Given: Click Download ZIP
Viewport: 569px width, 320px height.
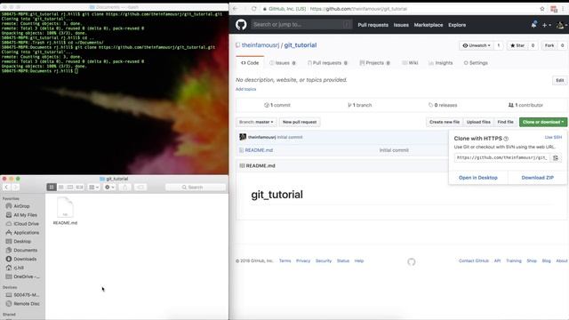Looking at the screenshot, I should pos(537,178).
